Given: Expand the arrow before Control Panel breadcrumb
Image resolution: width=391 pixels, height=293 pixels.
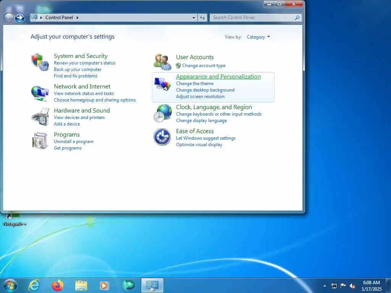Looking at the screenshot, I should (41, 18).
